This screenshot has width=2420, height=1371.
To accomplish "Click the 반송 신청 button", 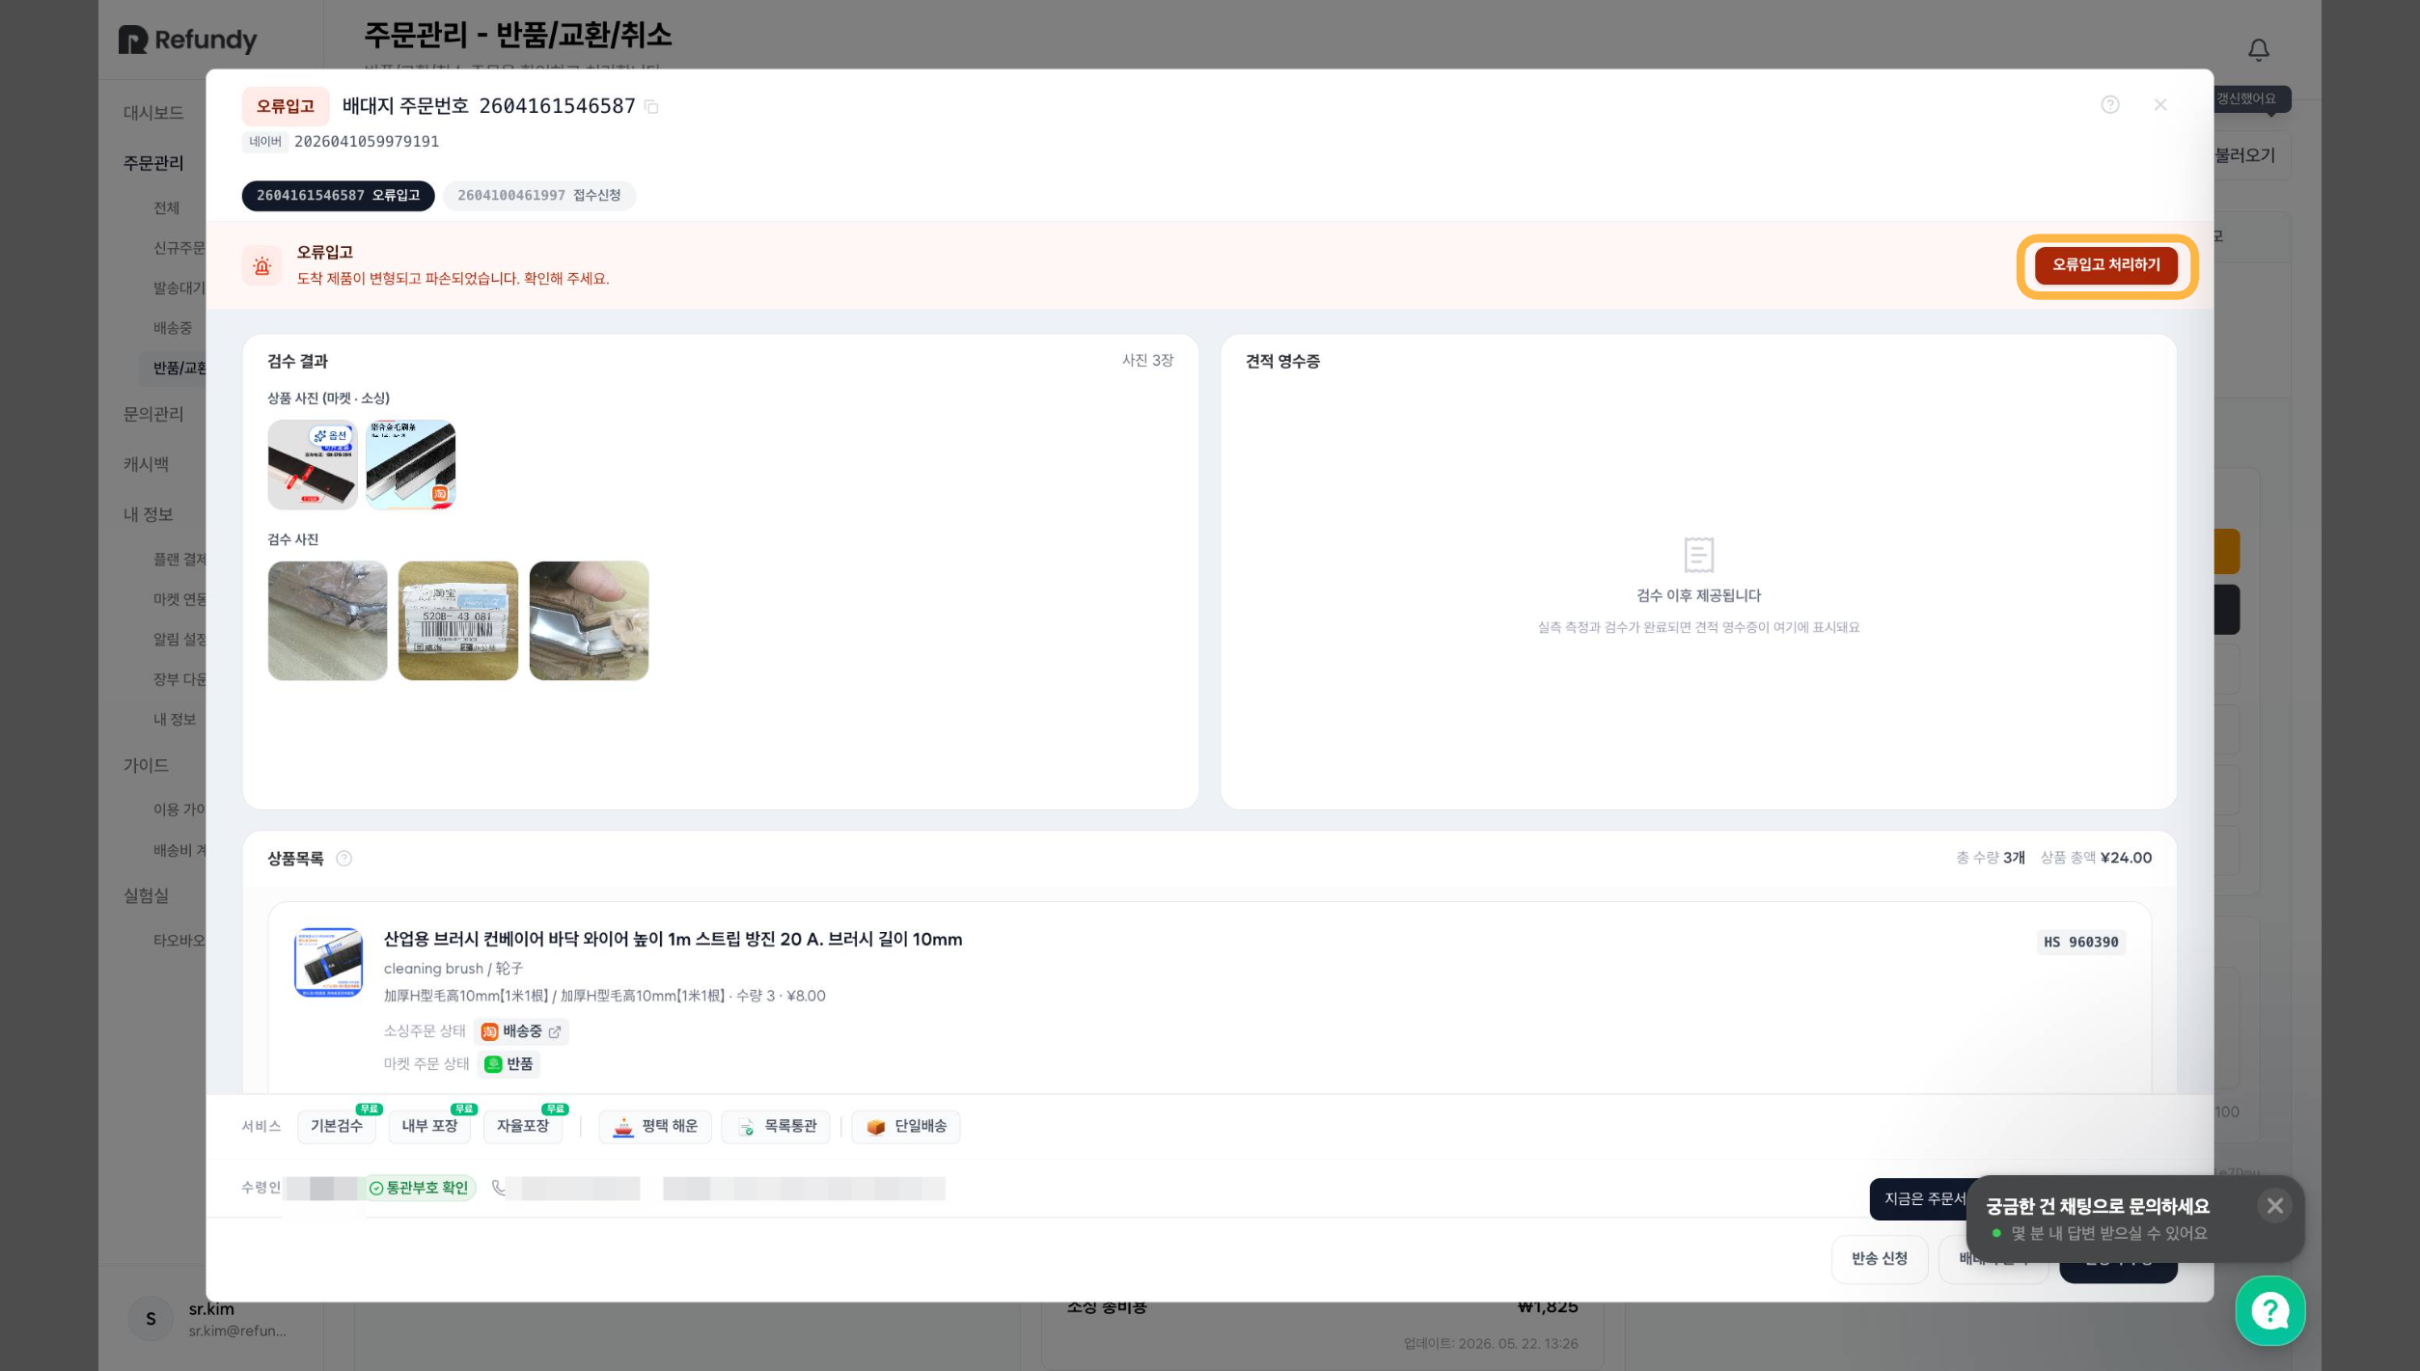I will click(1879, 1259).
